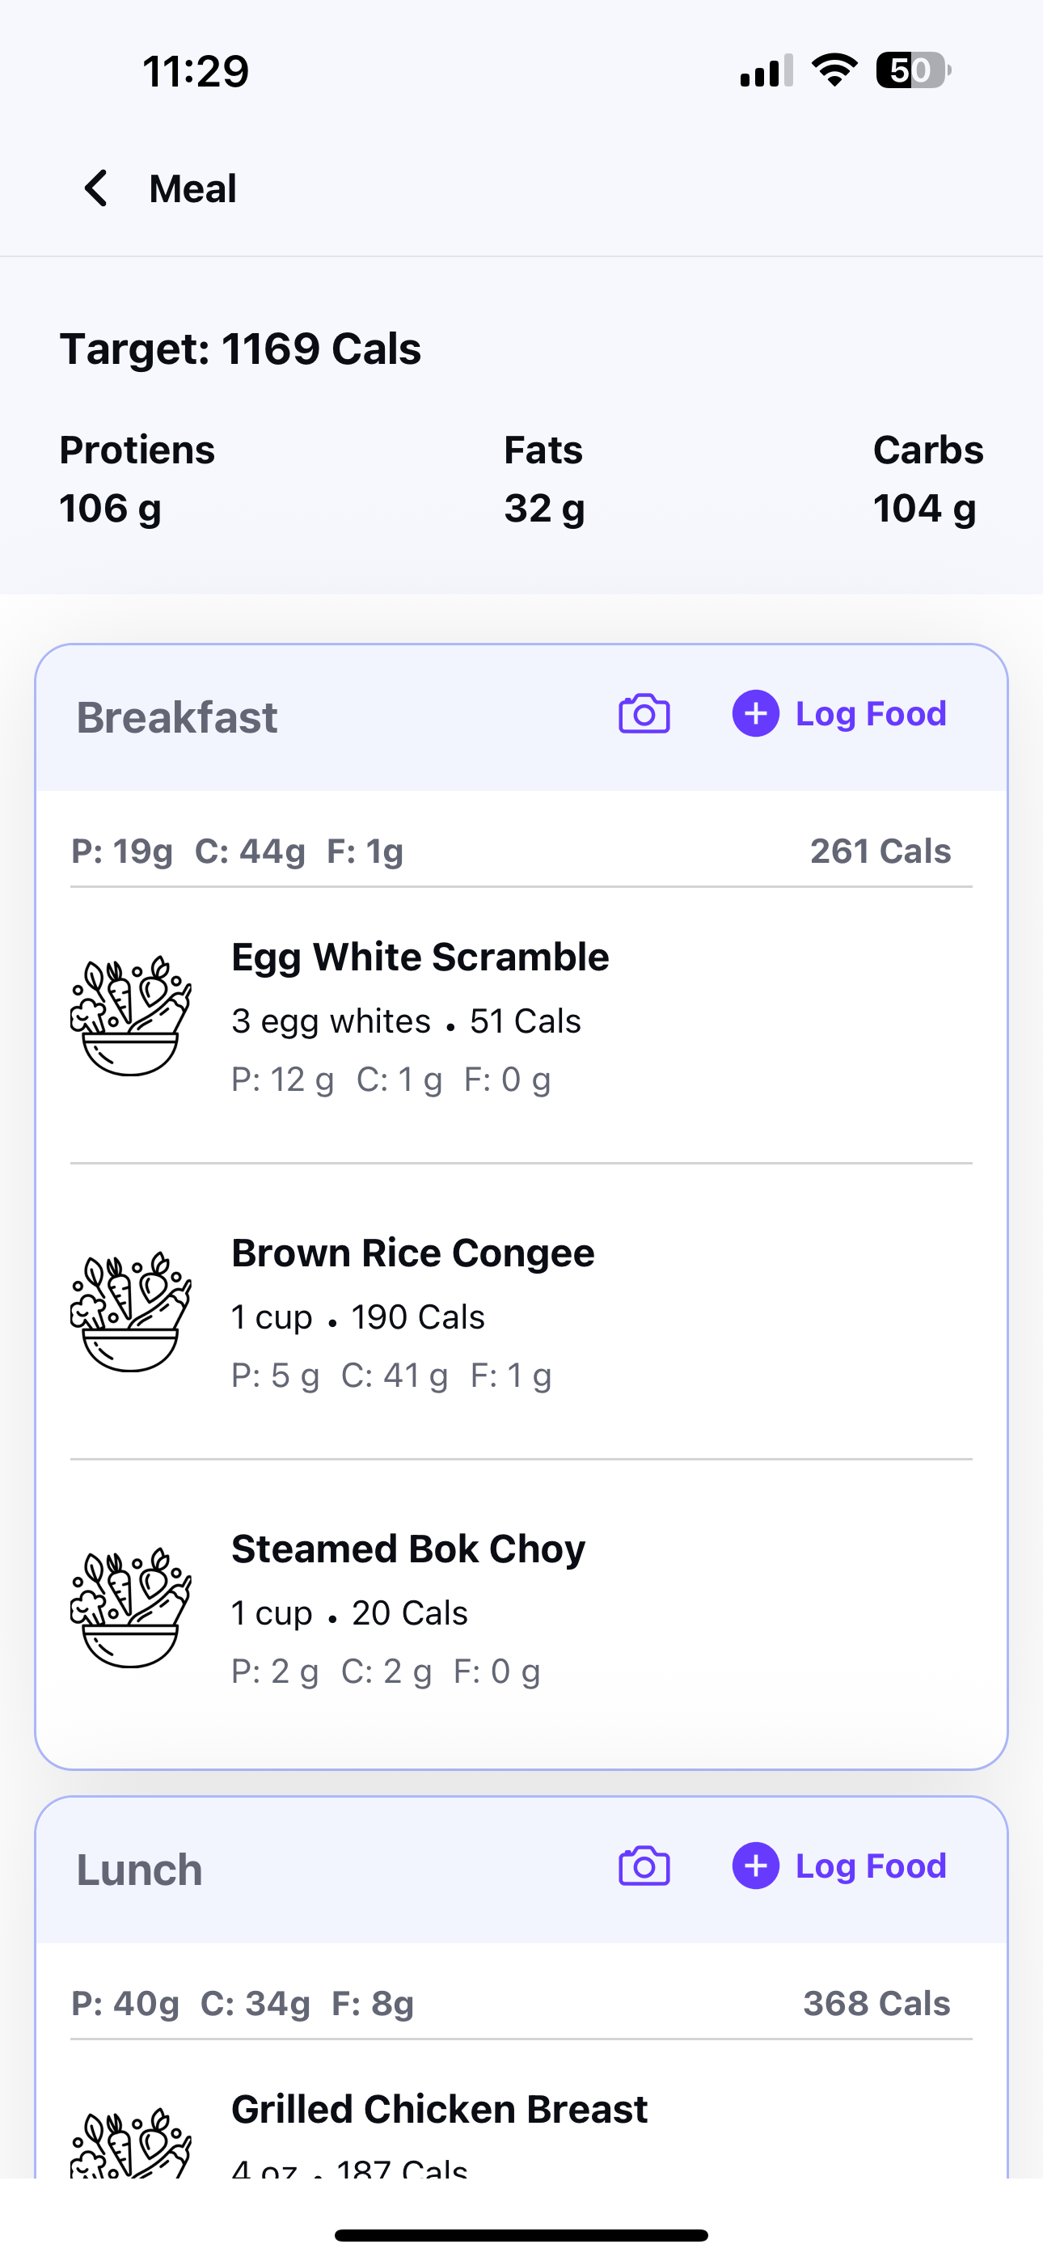The width and height of the screenshot is (1043, 2261).
Task: Tap the Steamed Bok Choy bowl icon
Action: point(131,1608)
